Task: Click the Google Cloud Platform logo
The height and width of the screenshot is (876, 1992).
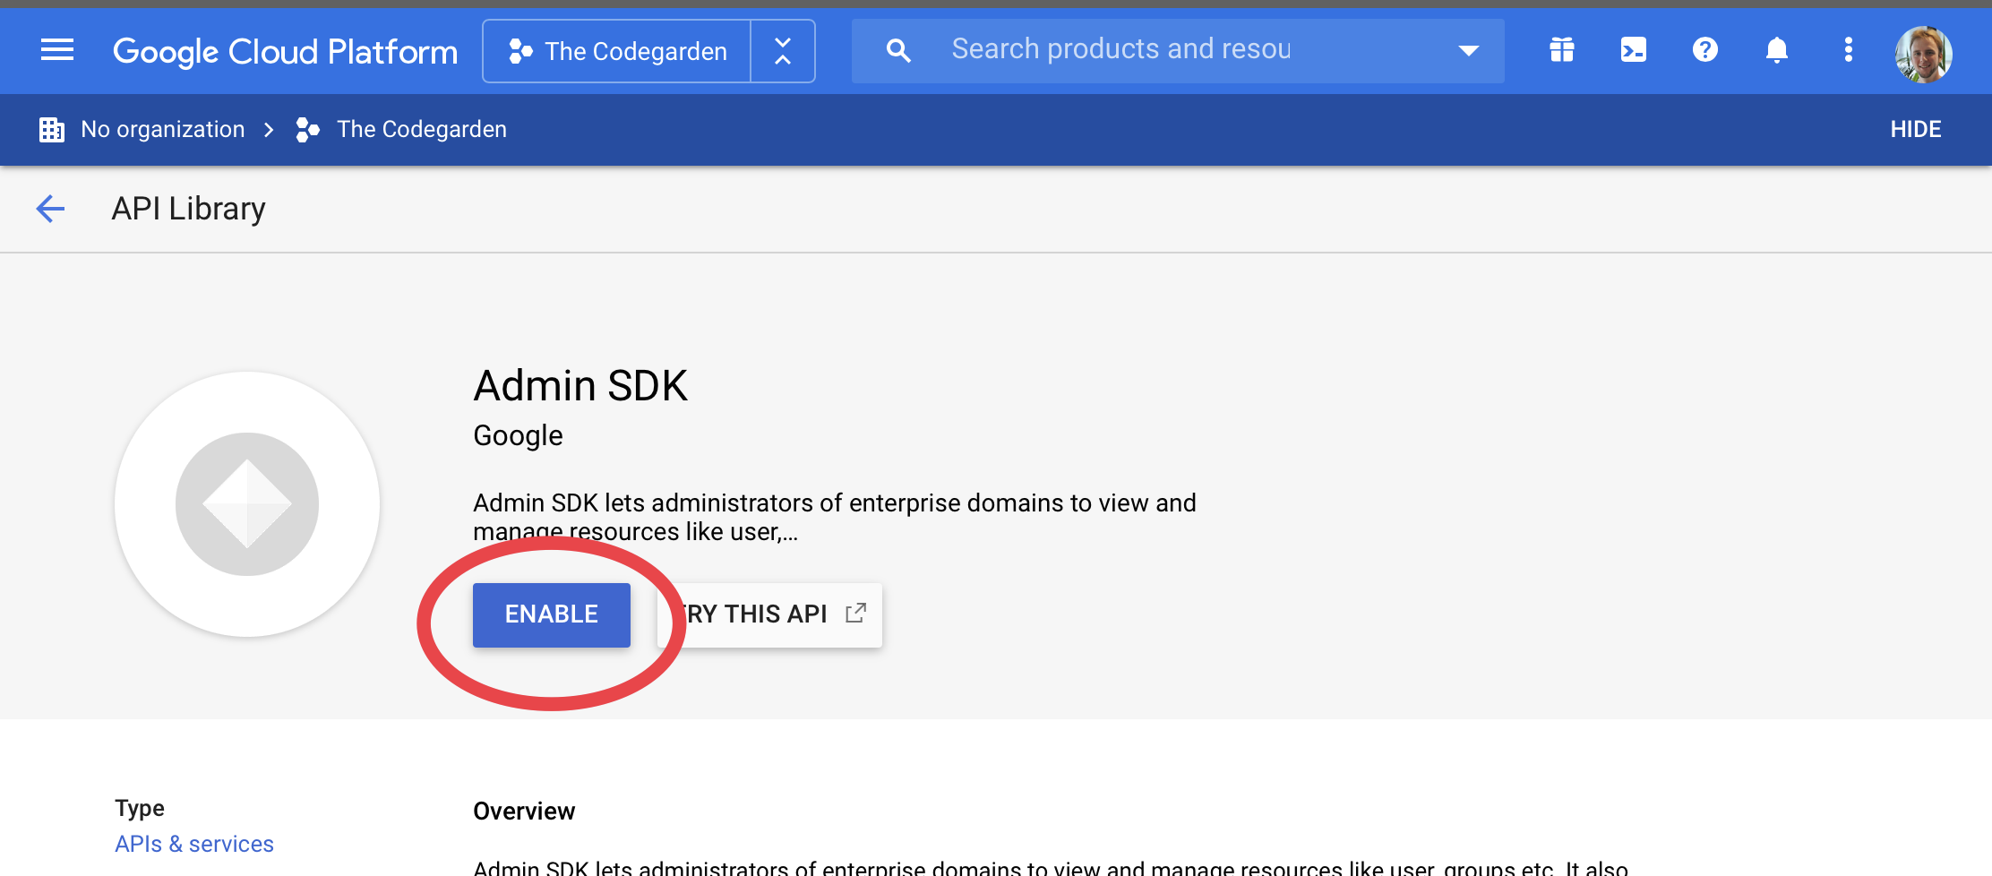Action: click(285, 52)
